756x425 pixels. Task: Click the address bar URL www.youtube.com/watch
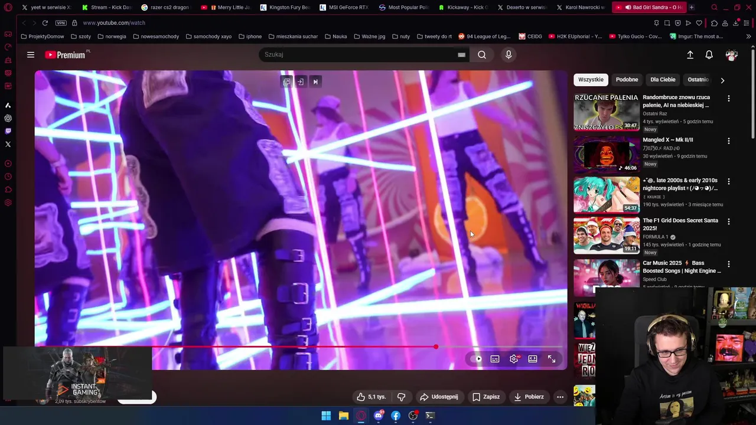(114, 23)
